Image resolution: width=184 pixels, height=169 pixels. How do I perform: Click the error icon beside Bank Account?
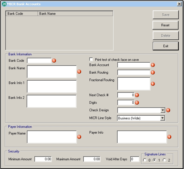[x=153, y=65]
